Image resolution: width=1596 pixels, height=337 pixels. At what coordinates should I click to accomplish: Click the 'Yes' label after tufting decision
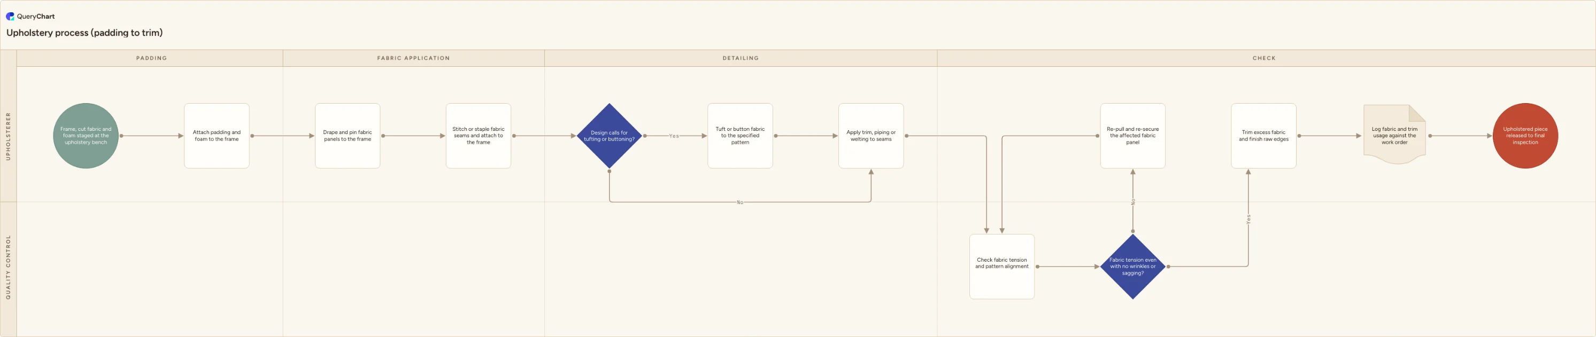point(674,136)
